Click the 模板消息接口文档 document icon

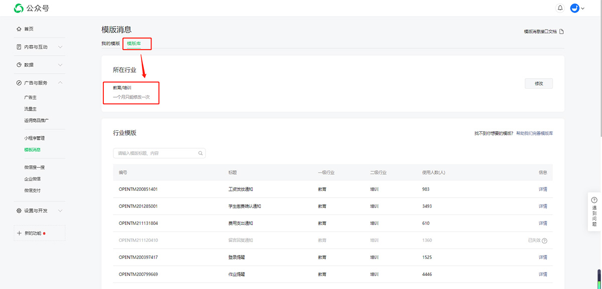pos(561,32)
